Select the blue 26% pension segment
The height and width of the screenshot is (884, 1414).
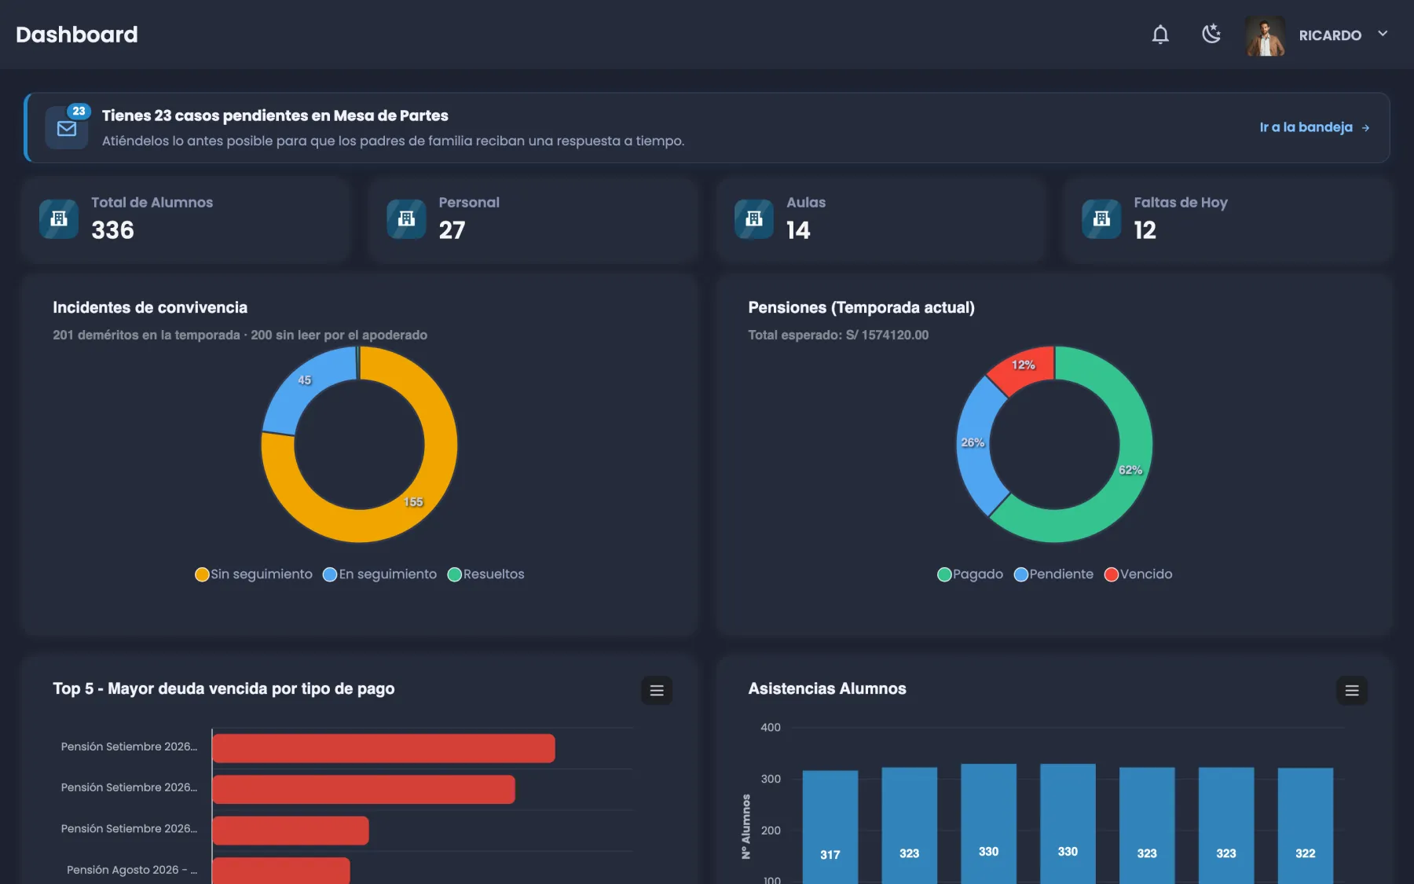coord(975,444)
